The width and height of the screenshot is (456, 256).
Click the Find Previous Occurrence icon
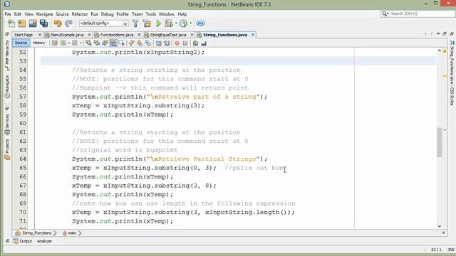coord(97,43)
